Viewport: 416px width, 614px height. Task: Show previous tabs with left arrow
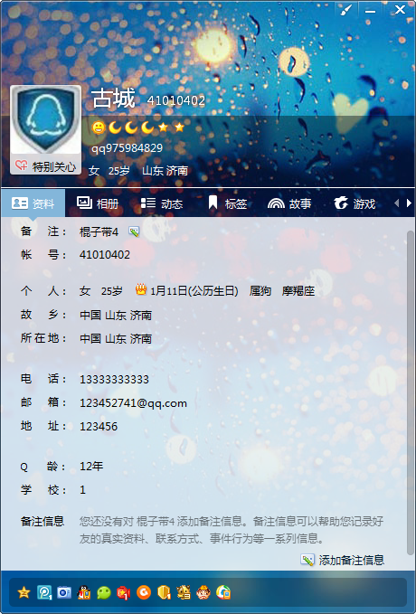coord(396,203)
